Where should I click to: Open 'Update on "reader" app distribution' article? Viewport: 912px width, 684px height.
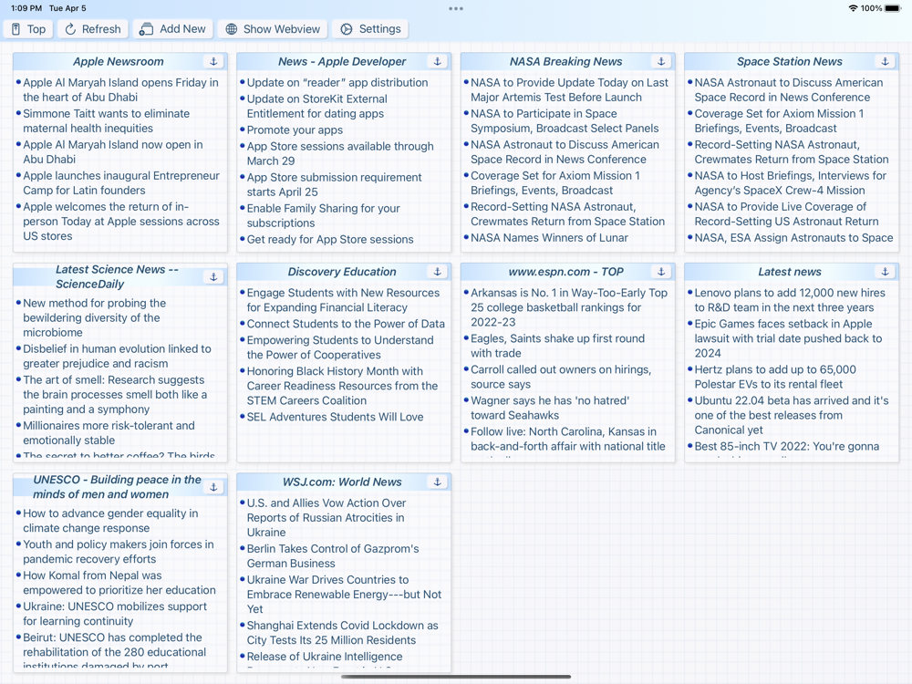337,83
